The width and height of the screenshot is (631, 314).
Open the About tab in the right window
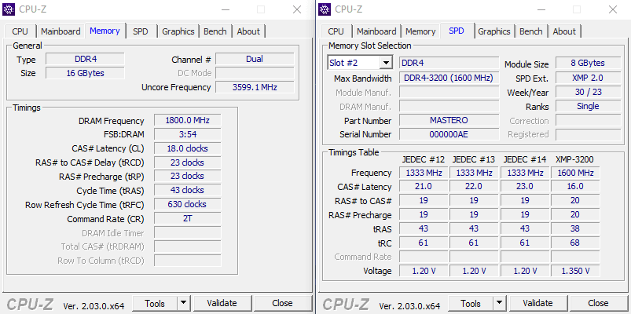pyautogui.click(x=564, y=31)
